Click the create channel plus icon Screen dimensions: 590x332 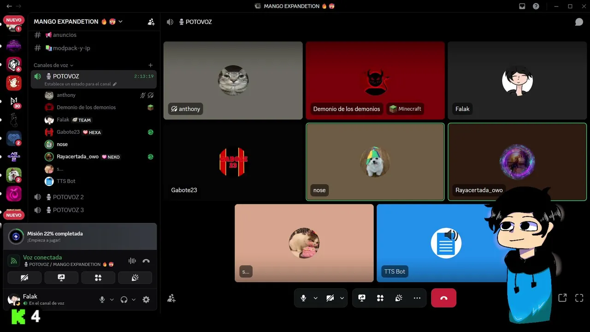coord(150,65)
